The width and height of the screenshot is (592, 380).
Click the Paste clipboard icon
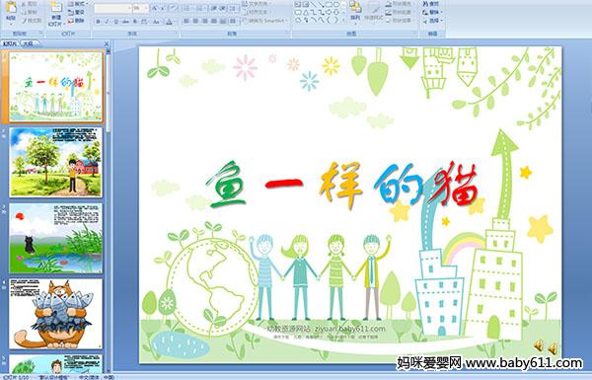click(x=11, y=9)
